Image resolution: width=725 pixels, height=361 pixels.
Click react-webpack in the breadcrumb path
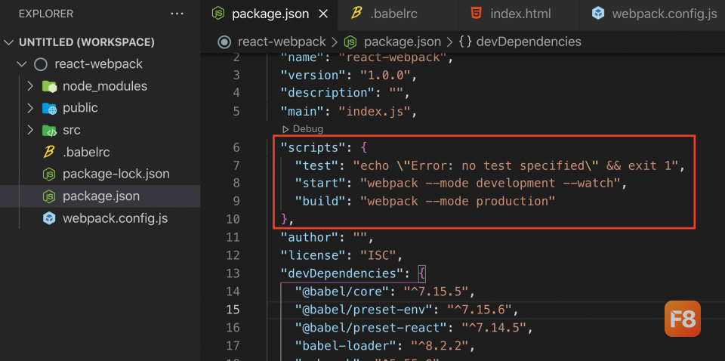coord(281,42)
